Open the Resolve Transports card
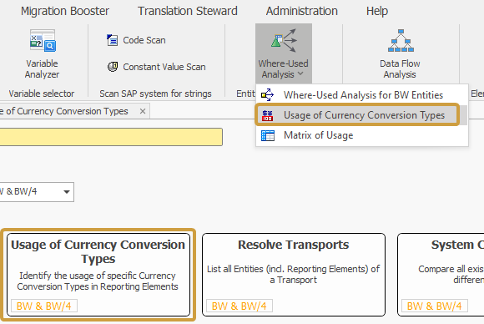The width and height of the screenshot is (484, 324). [294, 275]
